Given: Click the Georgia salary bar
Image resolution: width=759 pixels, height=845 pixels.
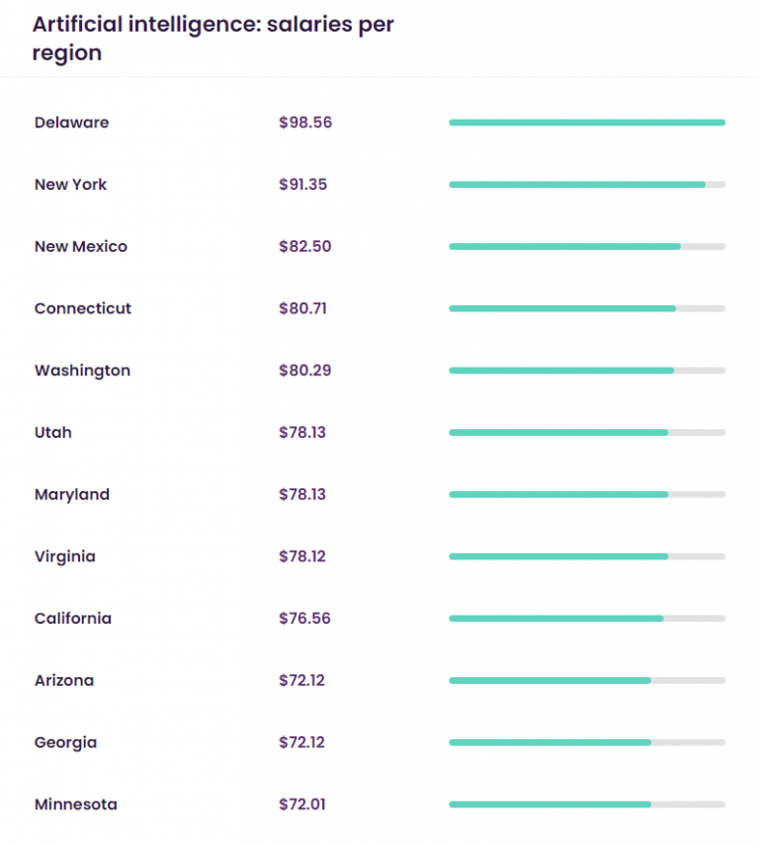Looking at the screenshot, I should click(586, 742).
